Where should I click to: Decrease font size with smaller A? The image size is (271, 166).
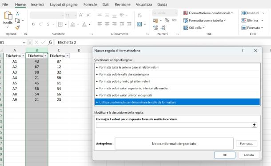point(88,15)
